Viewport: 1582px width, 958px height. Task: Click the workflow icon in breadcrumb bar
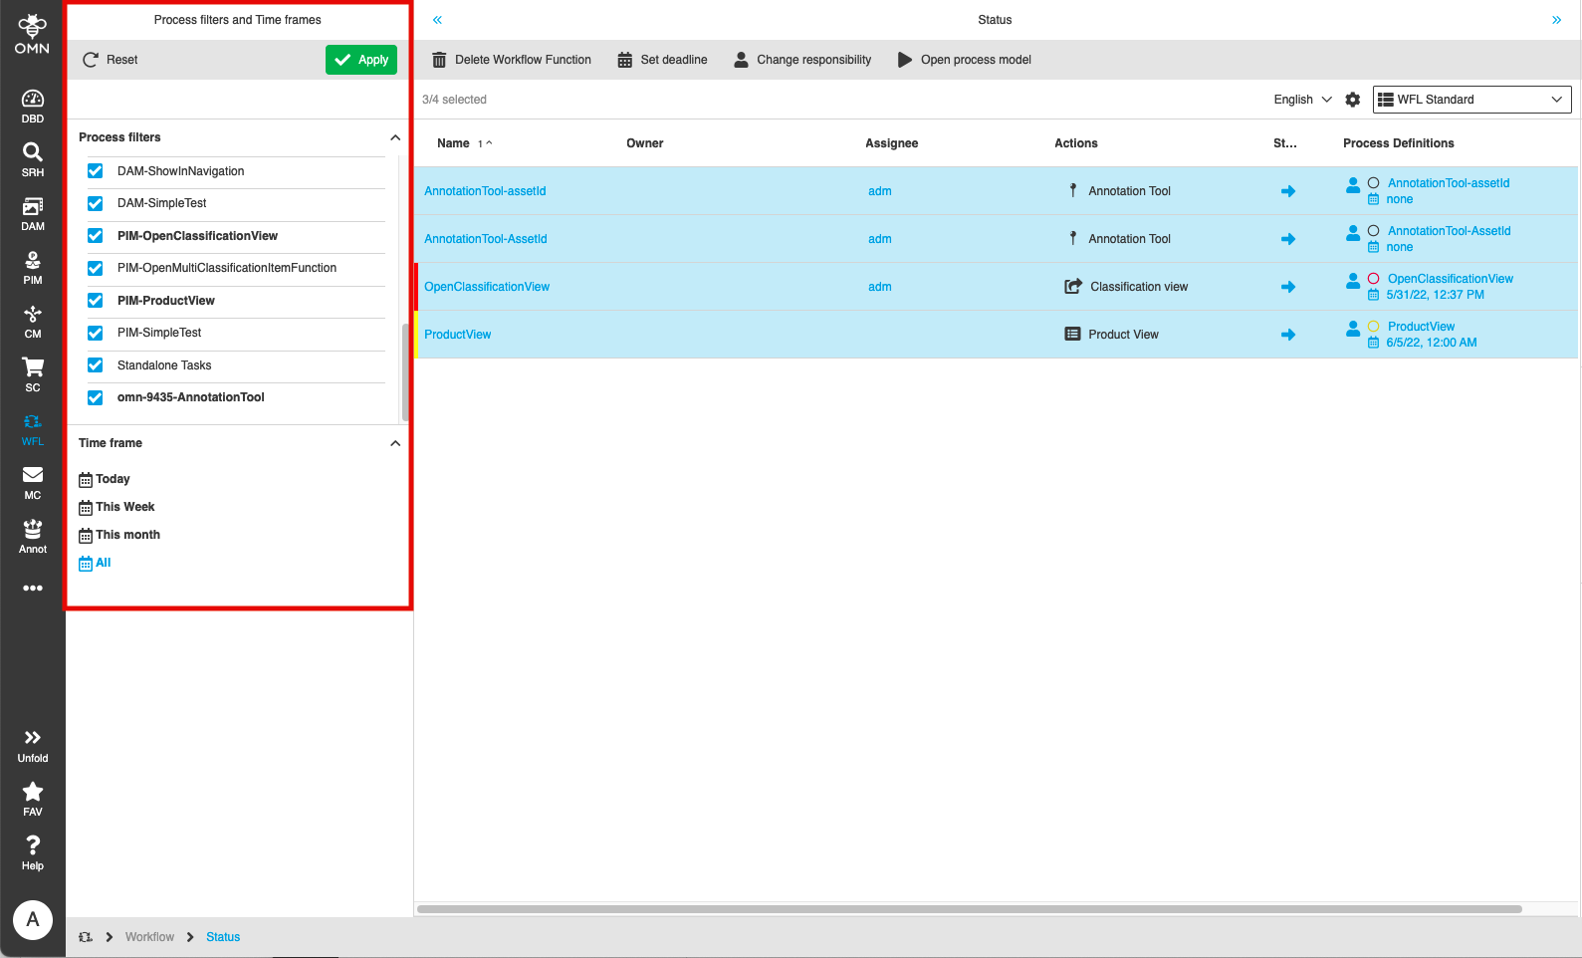86,937
